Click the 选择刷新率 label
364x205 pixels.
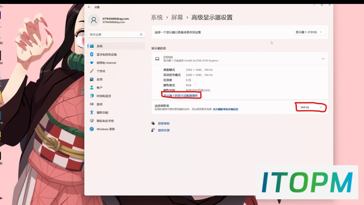pos(162,106)
